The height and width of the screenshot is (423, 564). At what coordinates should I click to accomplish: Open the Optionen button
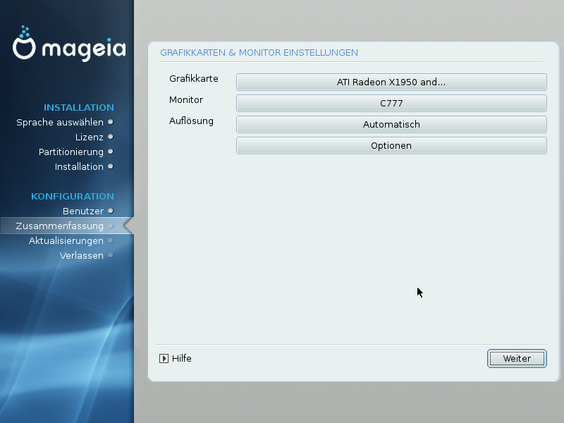coord(391,146)
